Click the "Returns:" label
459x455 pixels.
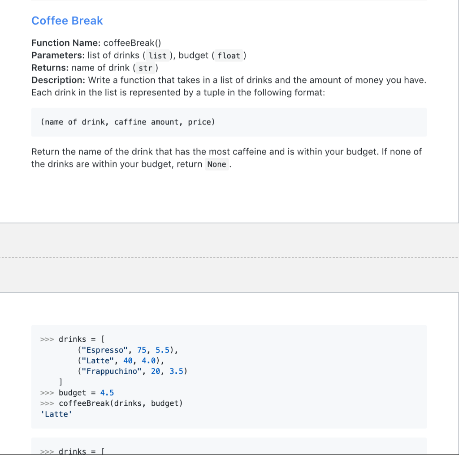pyautogui.click(x=49, y=68)
